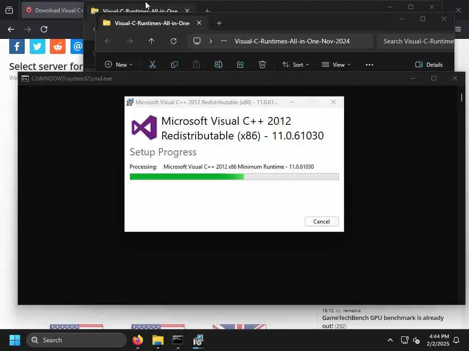Open File Explorer from the taskbar
Screen dimensions: 469x351
coord(158,340)
